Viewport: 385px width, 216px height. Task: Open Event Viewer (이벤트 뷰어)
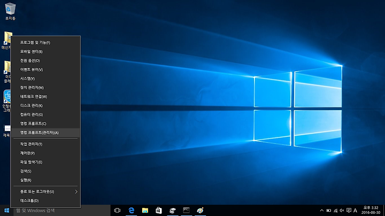click(45, 70)
